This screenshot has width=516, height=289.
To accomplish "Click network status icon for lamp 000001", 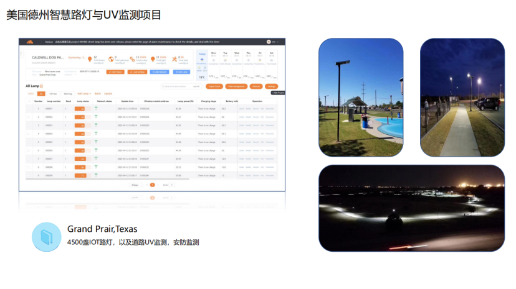I will coord(96,108).
